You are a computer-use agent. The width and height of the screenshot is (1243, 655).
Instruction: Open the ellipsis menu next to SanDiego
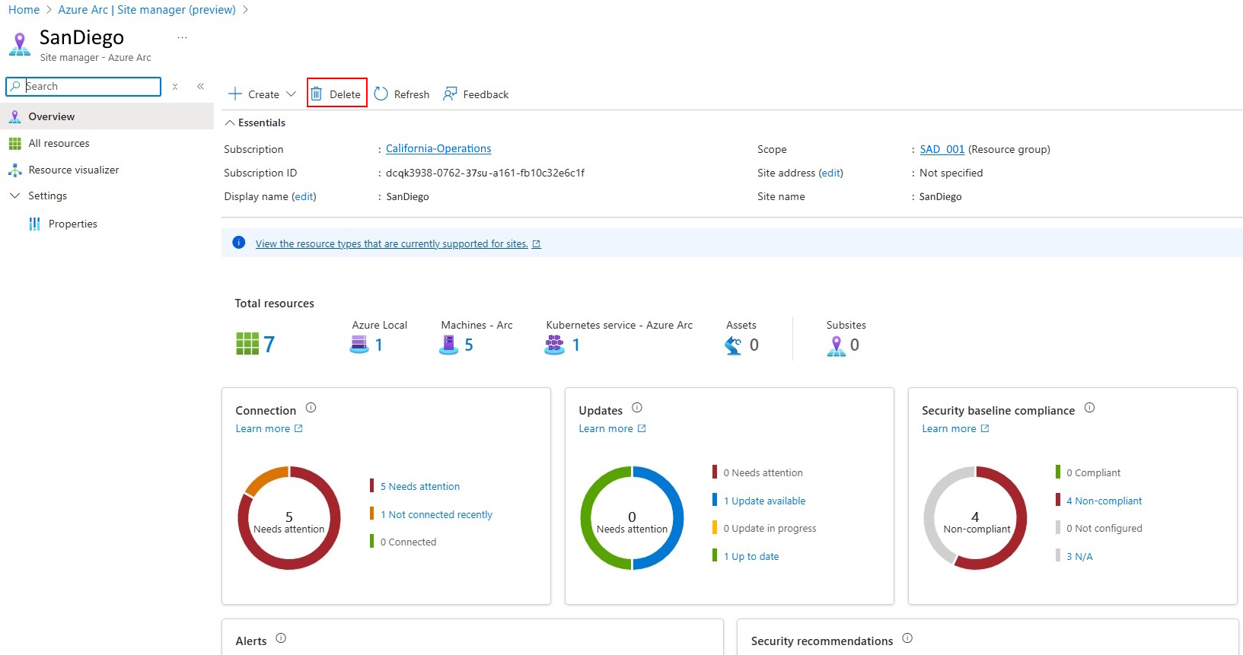pyautogui.click(x=182, y=37)
